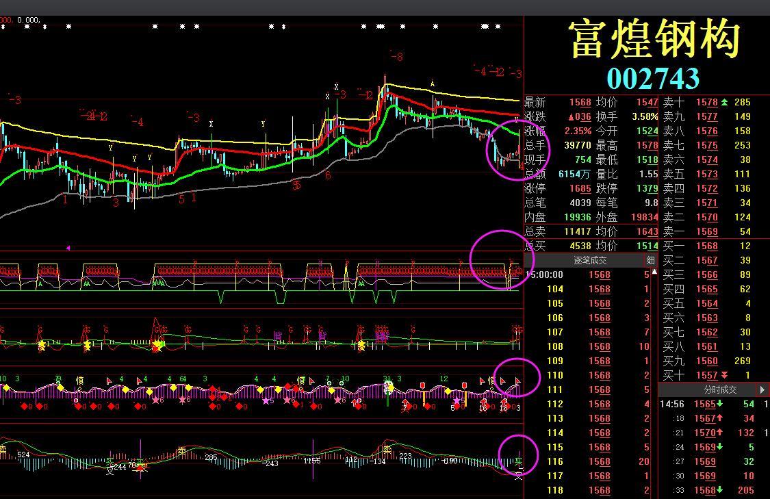Select the 内盘 value 19936
This screenshot has width=770, height=499.
click(578, 217)
